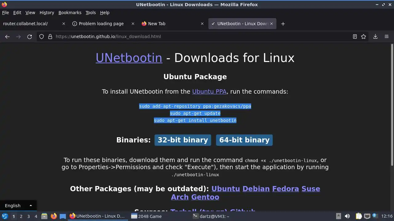
Task: Open the Edit menu
Action: pos(17,13)
